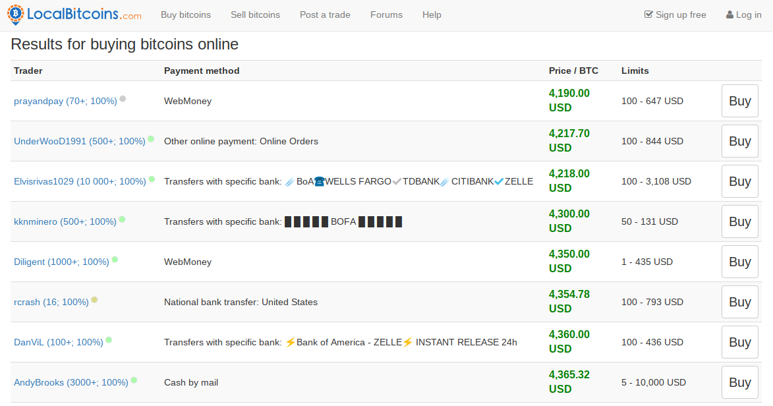Click the 100 - 436 USD limits

coord(652,342)
